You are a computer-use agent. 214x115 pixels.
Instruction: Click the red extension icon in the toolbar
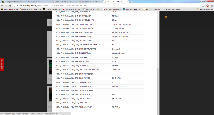[207, 5]
